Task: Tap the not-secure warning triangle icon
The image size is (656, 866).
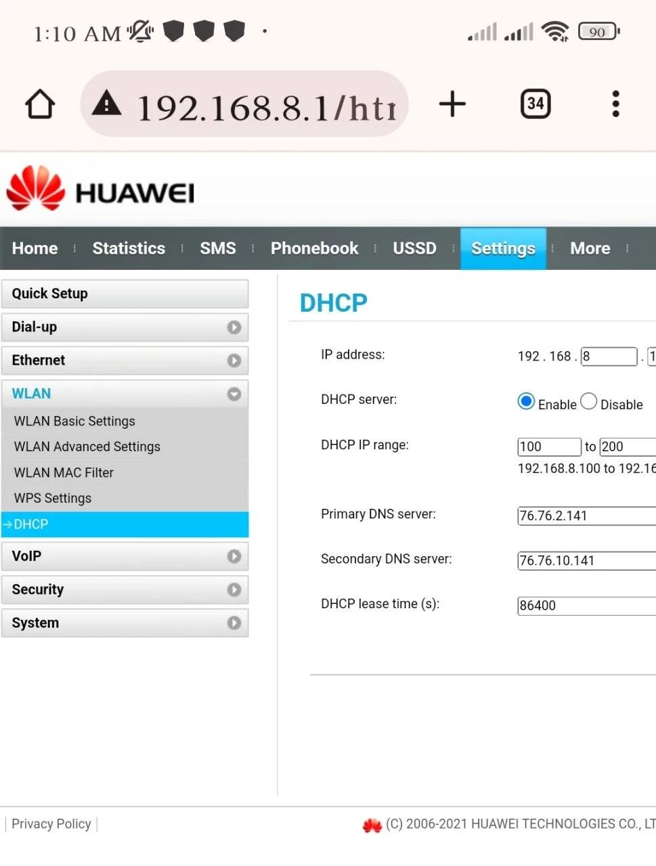Action: 107,104
